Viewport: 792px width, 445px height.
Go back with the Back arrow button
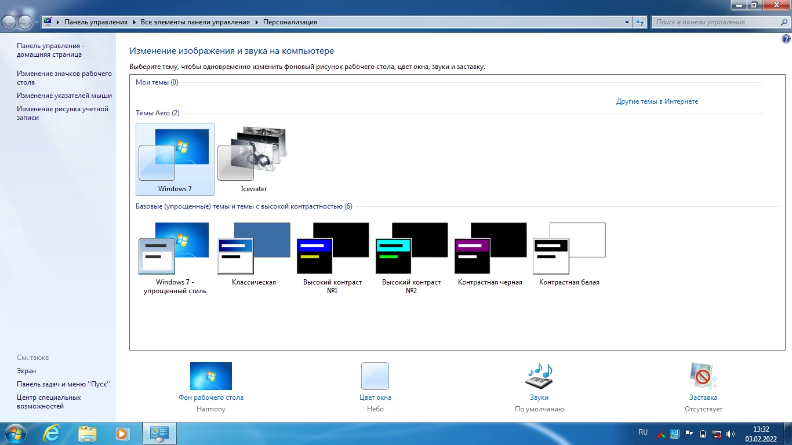[9, 22]
